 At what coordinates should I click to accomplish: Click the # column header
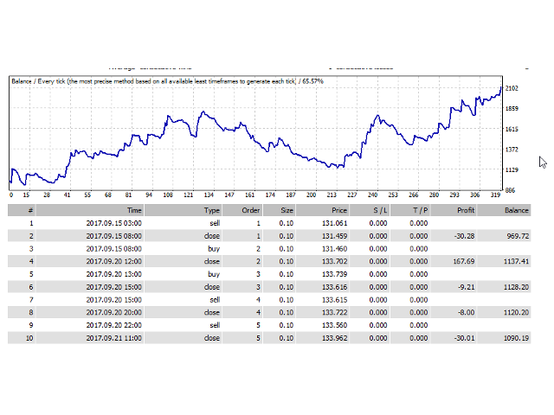point(22,210)
